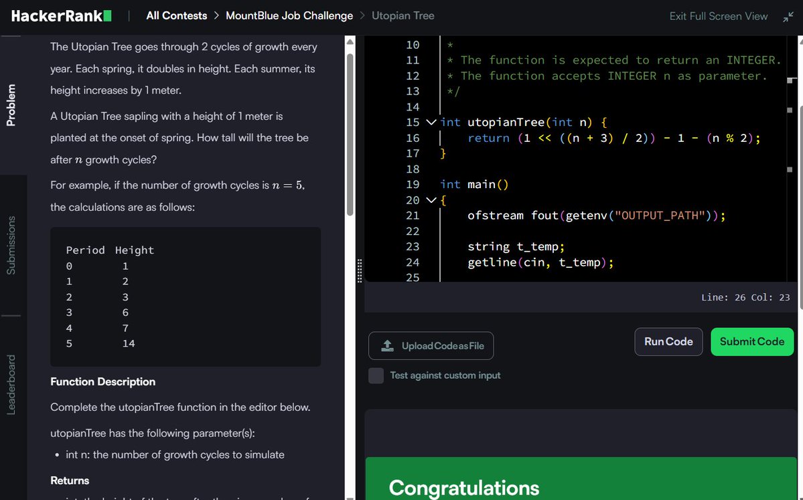The image size is (803, 500).
Task: Open the Problem side tab
Action: point(11,105)
